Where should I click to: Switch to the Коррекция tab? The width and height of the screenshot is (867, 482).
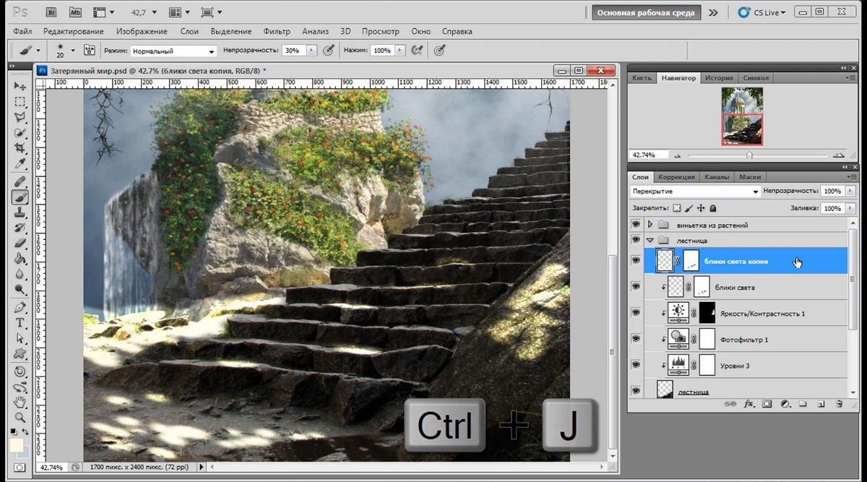click(676, 177)
